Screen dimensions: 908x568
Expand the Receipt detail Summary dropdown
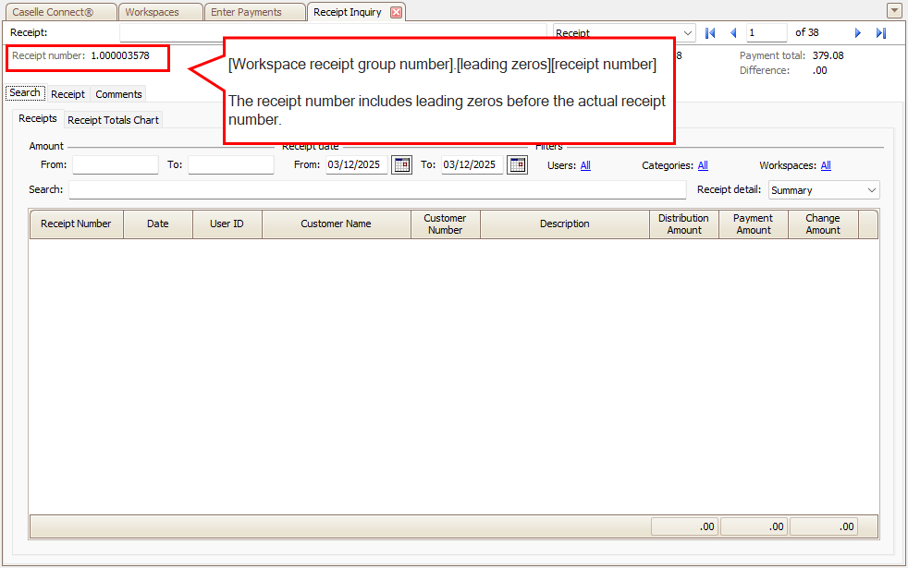click(872, 190)
